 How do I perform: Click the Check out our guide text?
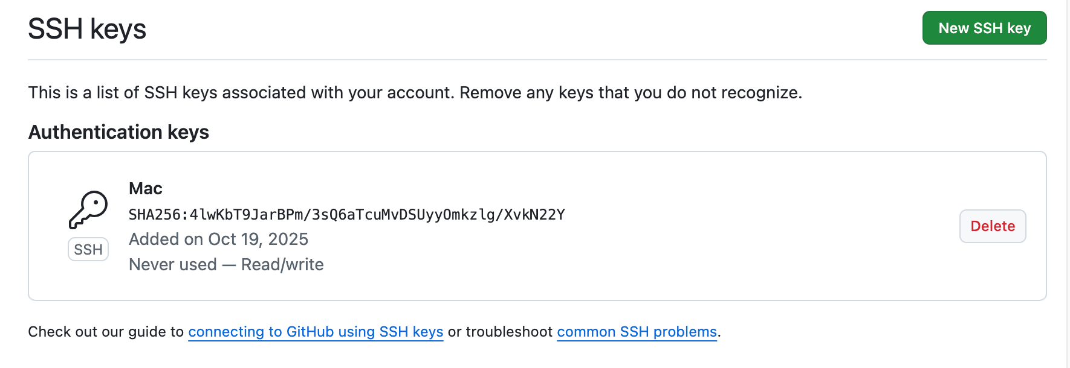pyautogui.click(x=106, y=332)
